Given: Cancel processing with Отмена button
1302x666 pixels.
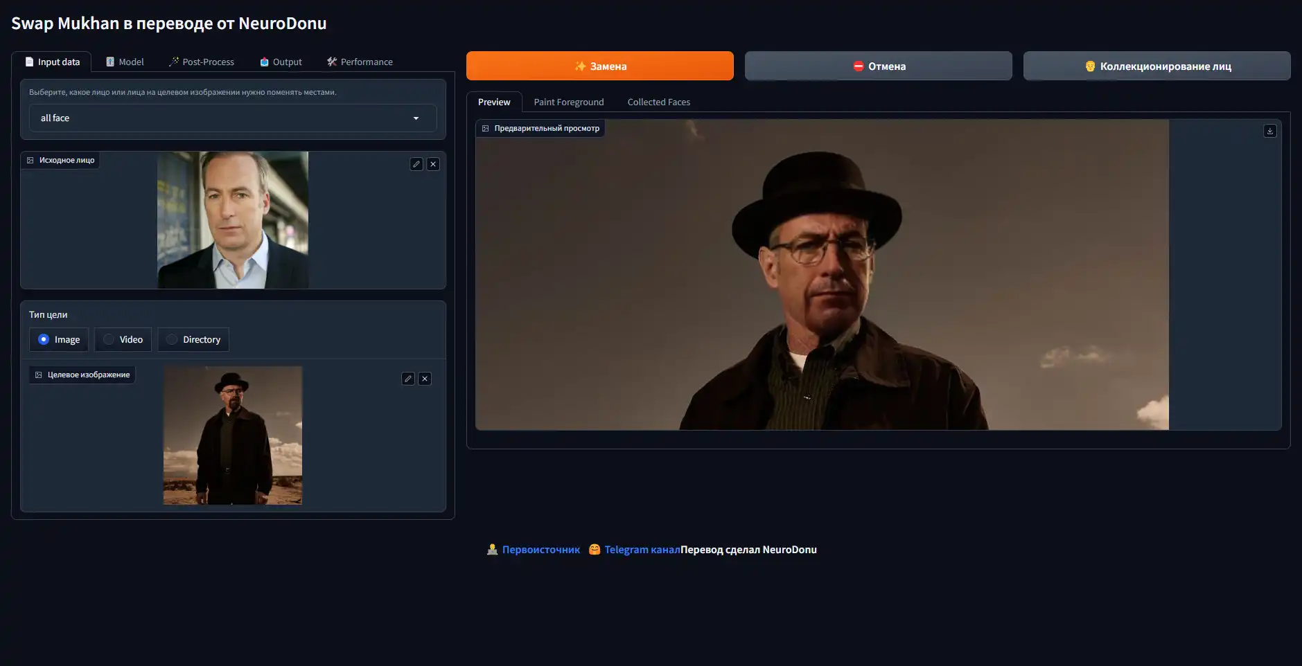Looking at the screenshot, I should tap(879, 66).
